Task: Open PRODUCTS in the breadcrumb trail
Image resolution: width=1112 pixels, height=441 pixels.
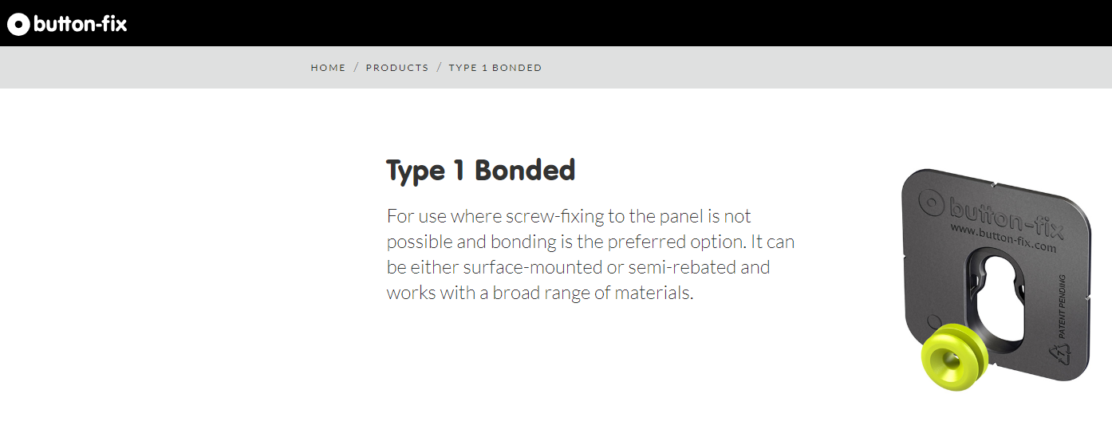Action: tap(397, 68)
